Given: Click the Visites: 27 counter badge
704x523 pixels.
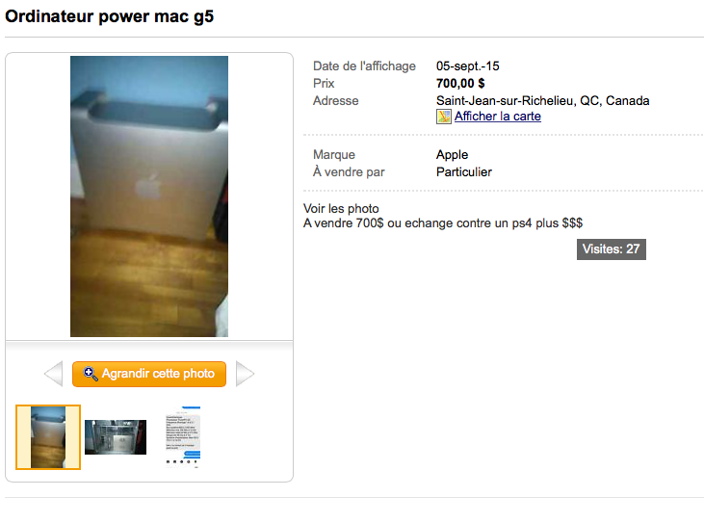Looking at the screenshot, I should [611, 249].
